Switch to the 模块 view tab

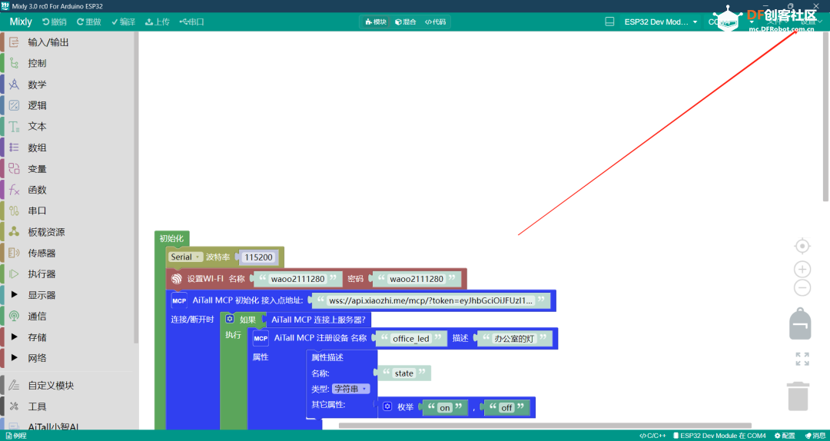point(376,22)
